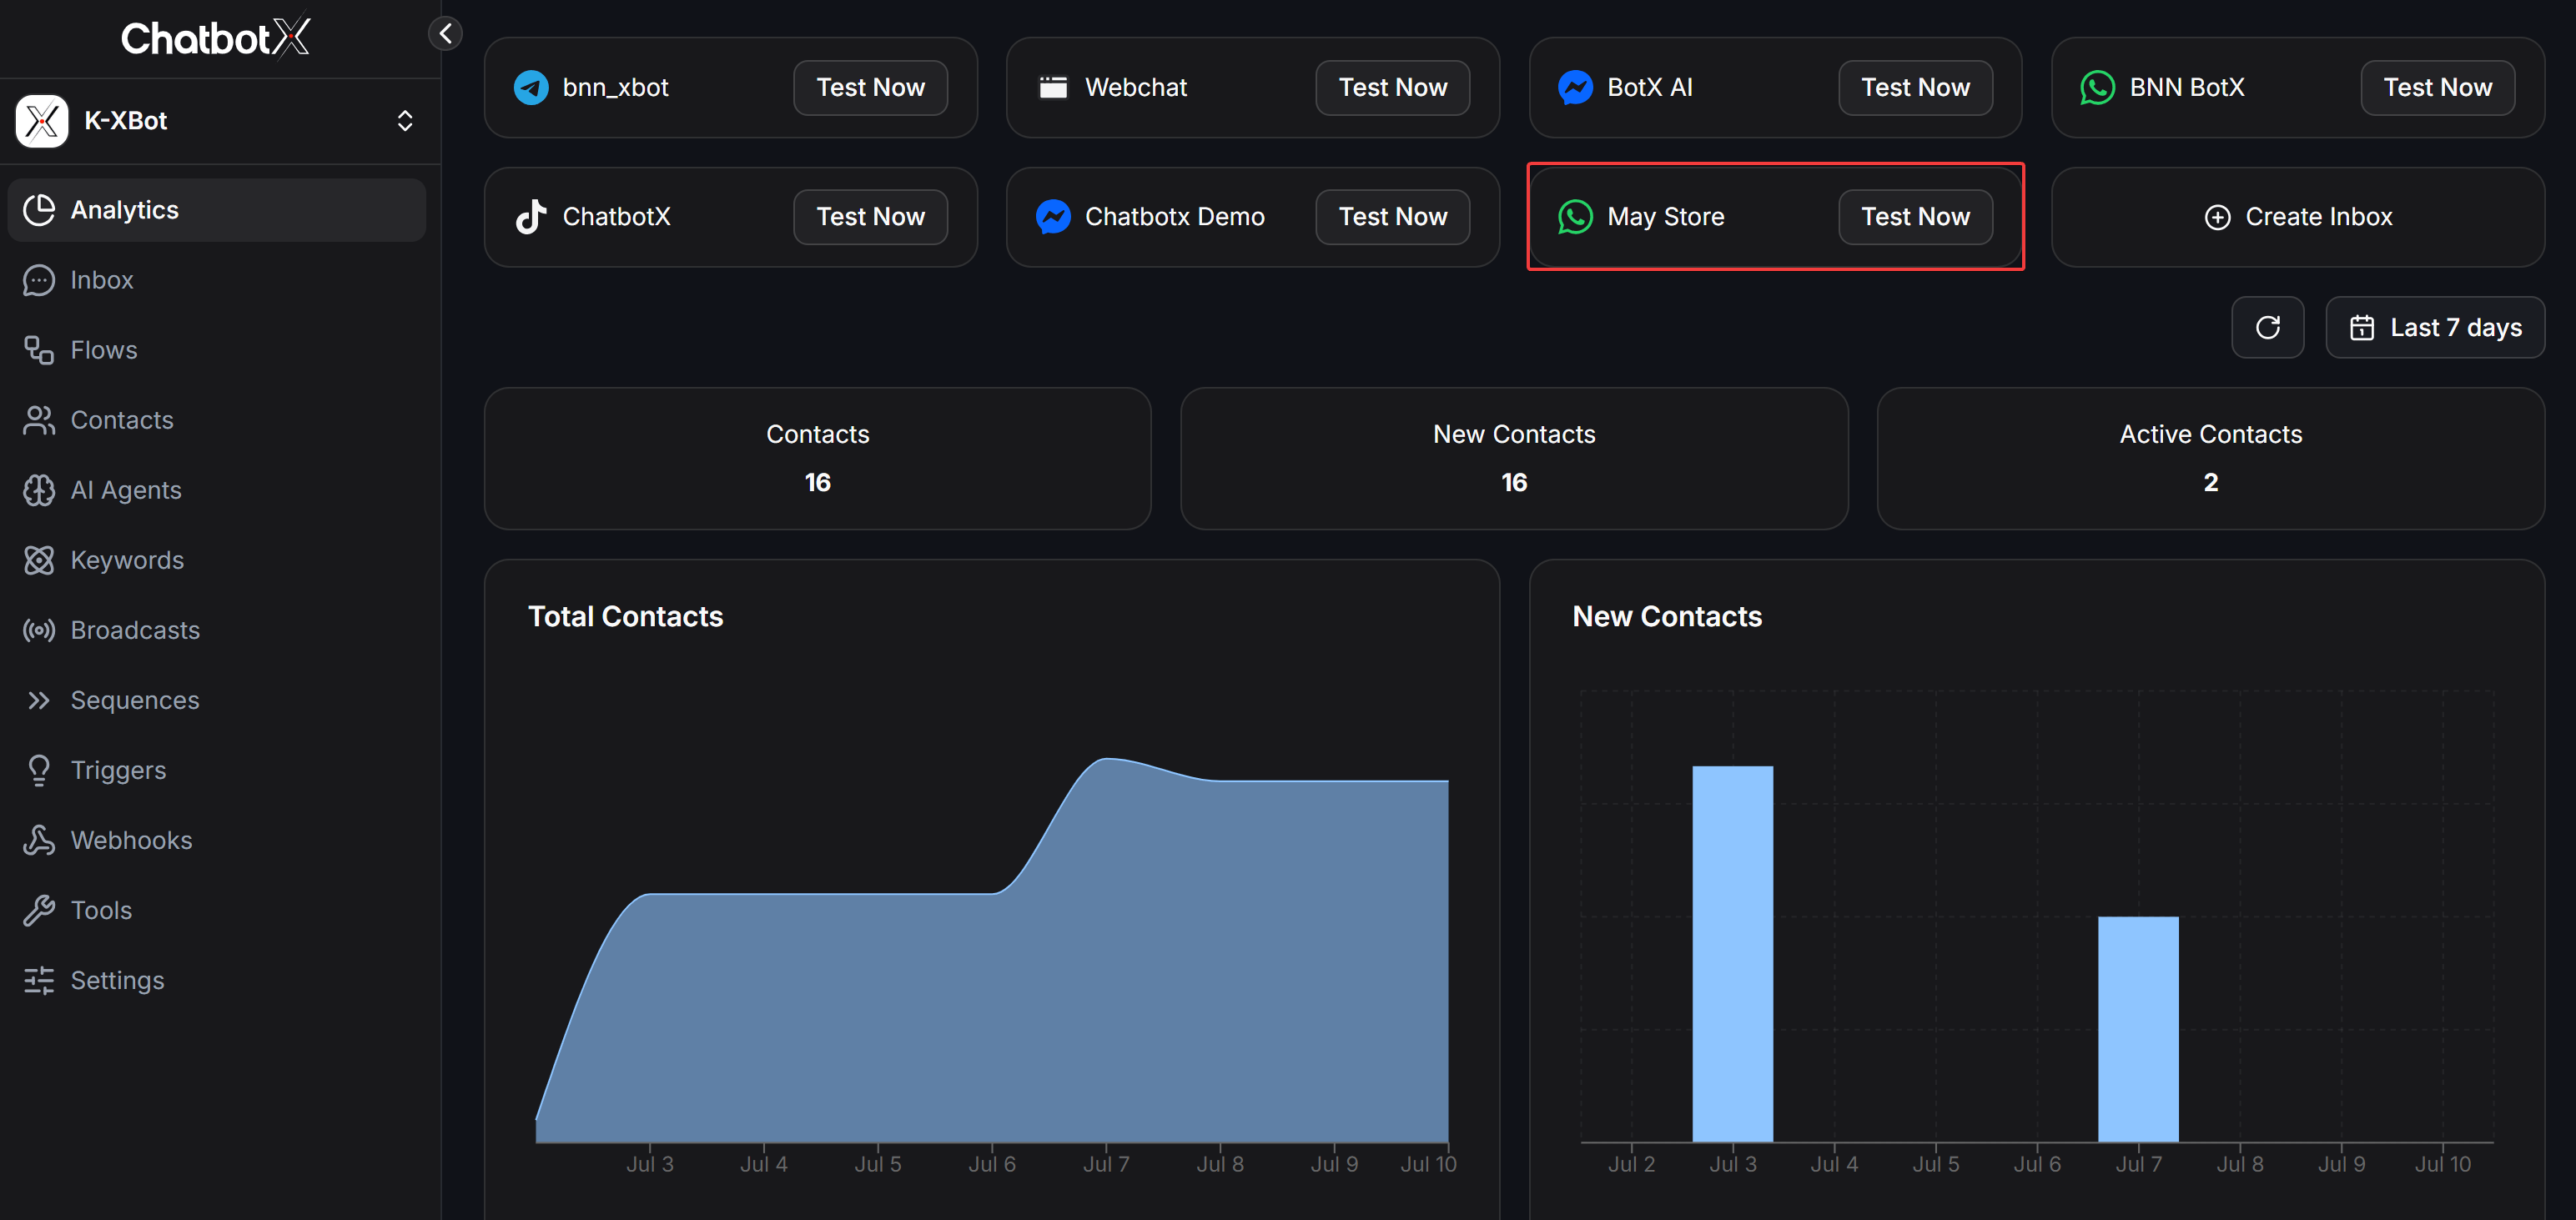The height and width of the screenshot is (1220, 2576).
Task: Open the Triggers page
Action: click(x=217, y=770)
